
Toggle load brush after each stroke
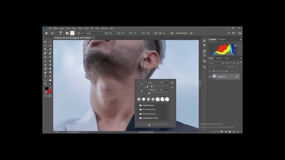click(79, 33)
